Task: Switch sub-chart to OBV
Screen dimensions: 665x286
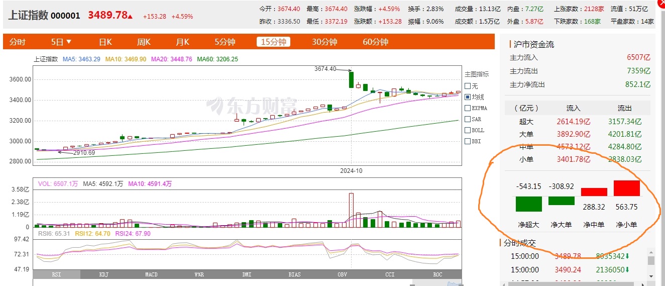Action: coord(342,274)
